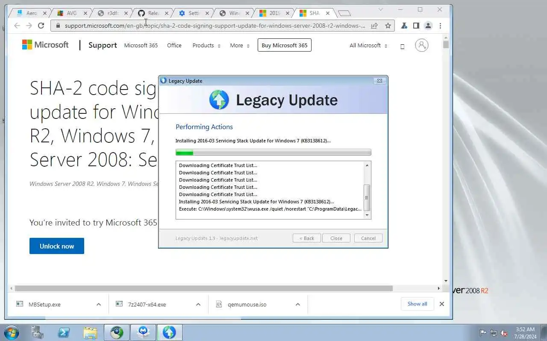Click the address bar URL field

point(215,26)
